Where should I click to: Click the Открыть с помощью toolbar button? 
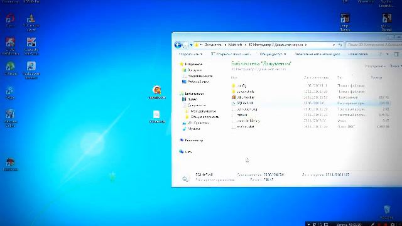click(231, 54)
